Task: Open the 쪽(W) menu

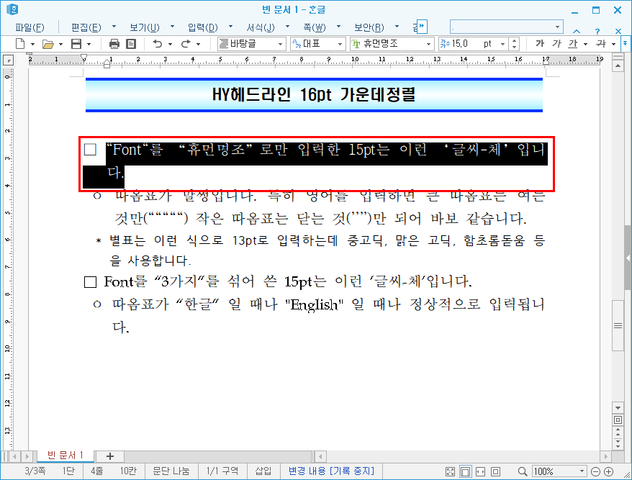Action: [315, 27]
